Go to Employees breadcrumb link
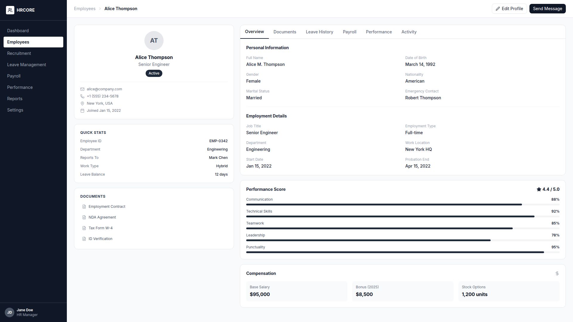Viewport: 573px width, 322px height. (85, 9)
